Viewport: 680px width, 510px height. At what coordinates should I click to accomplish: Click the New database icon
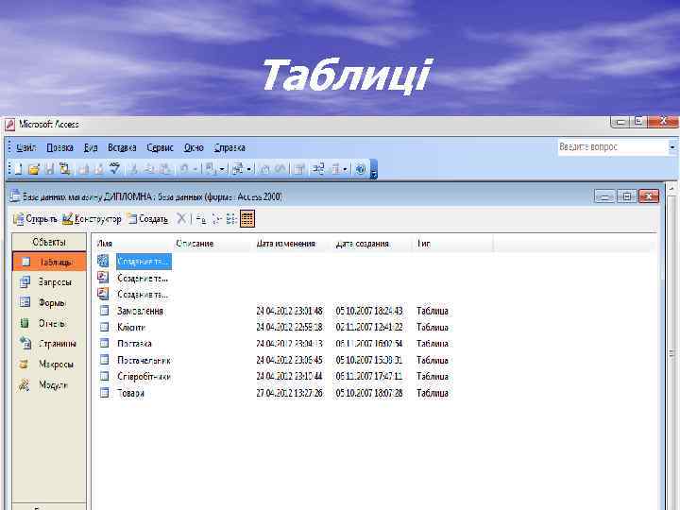click(18, 169)
